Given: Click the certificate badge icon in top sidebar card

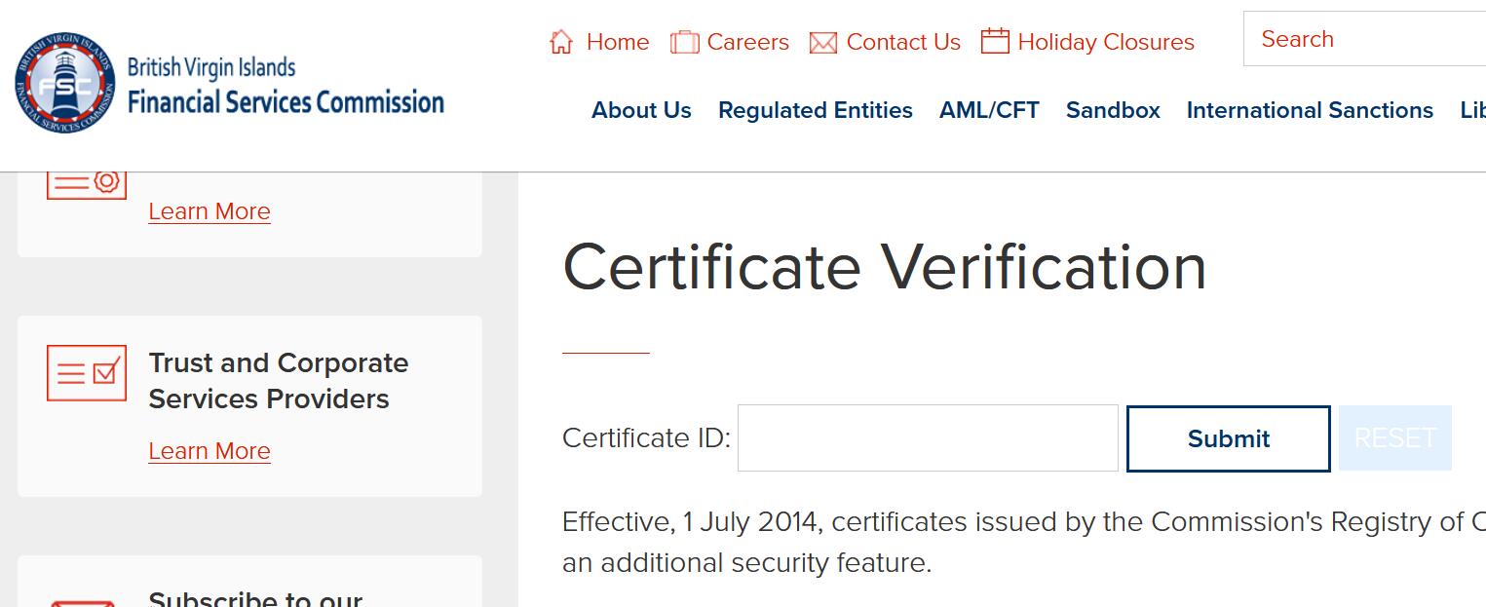Looking at the screenshot, I should point(87,183).
